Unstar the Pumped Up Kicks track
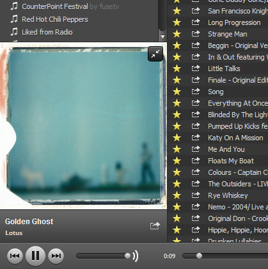268x269 pixels. [x=177, y=126]
